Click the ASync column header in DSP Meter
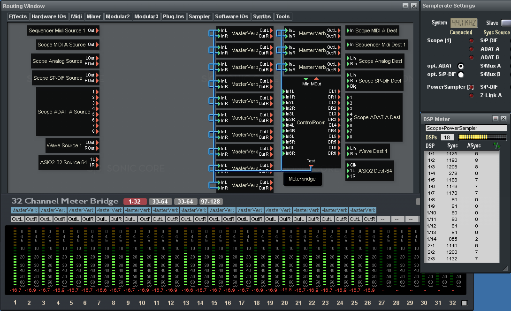 pos(474,145)
